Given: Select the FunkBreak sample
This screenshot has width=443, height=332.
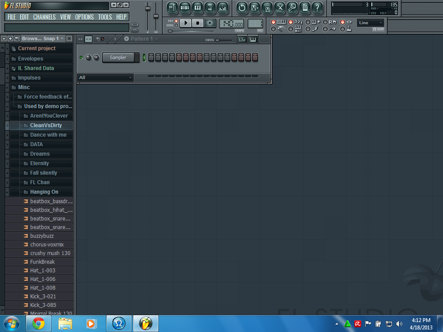Looking at the screenshot, I should click(39, 262).
